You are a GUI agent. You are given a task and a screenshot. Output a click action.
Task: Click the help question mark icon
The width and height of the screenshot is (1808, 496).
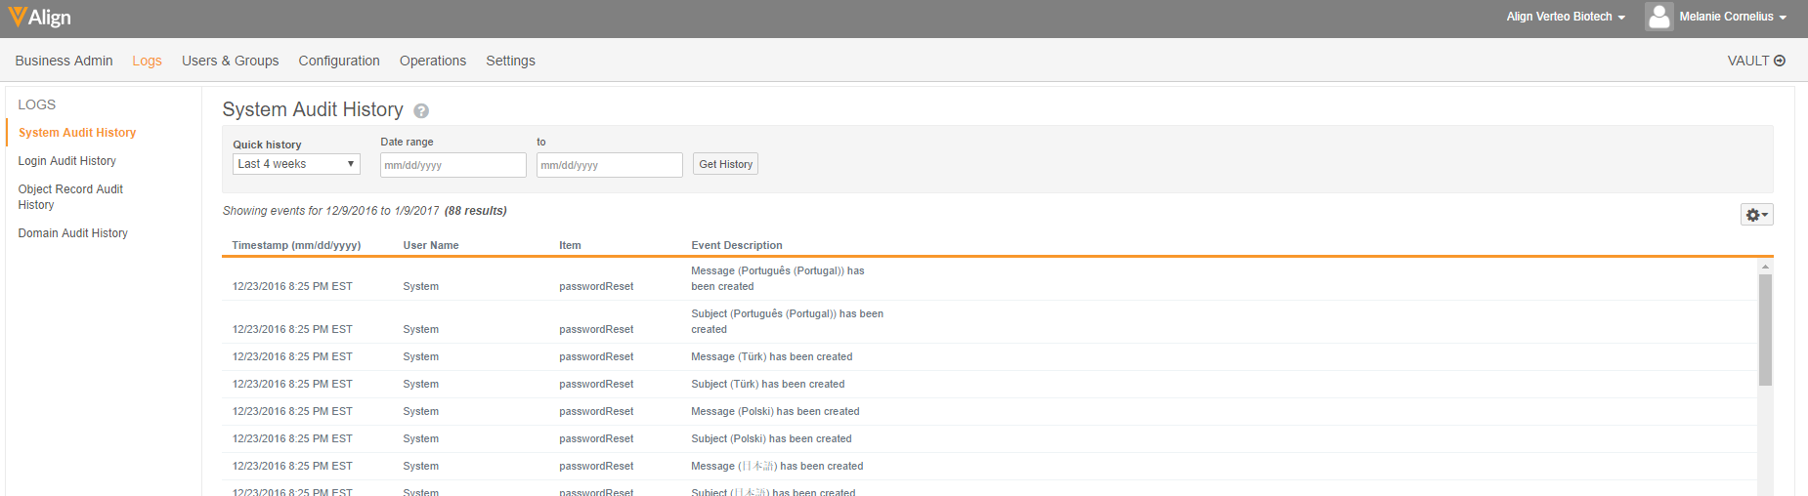(421, 111)
